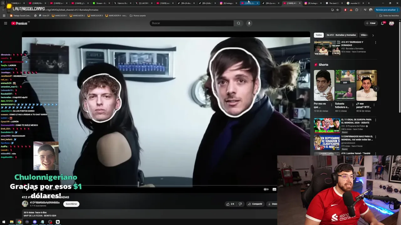Open the Chrome profile avatar
Image resolution: width=401 pixels, height=225 pixels.
pos(371,10)
